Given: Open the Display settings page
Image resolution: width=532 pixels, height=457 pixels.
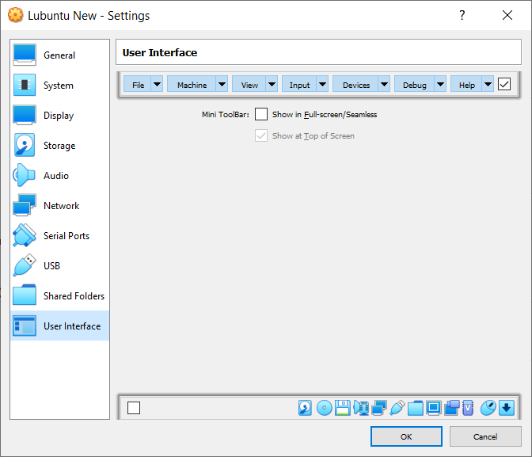Looking at the screenshot, I should point(59,116).
